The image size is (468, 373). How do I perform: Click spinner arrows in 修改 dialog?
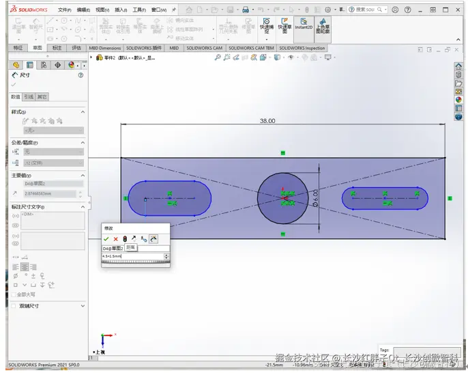[x=166, y=256]
